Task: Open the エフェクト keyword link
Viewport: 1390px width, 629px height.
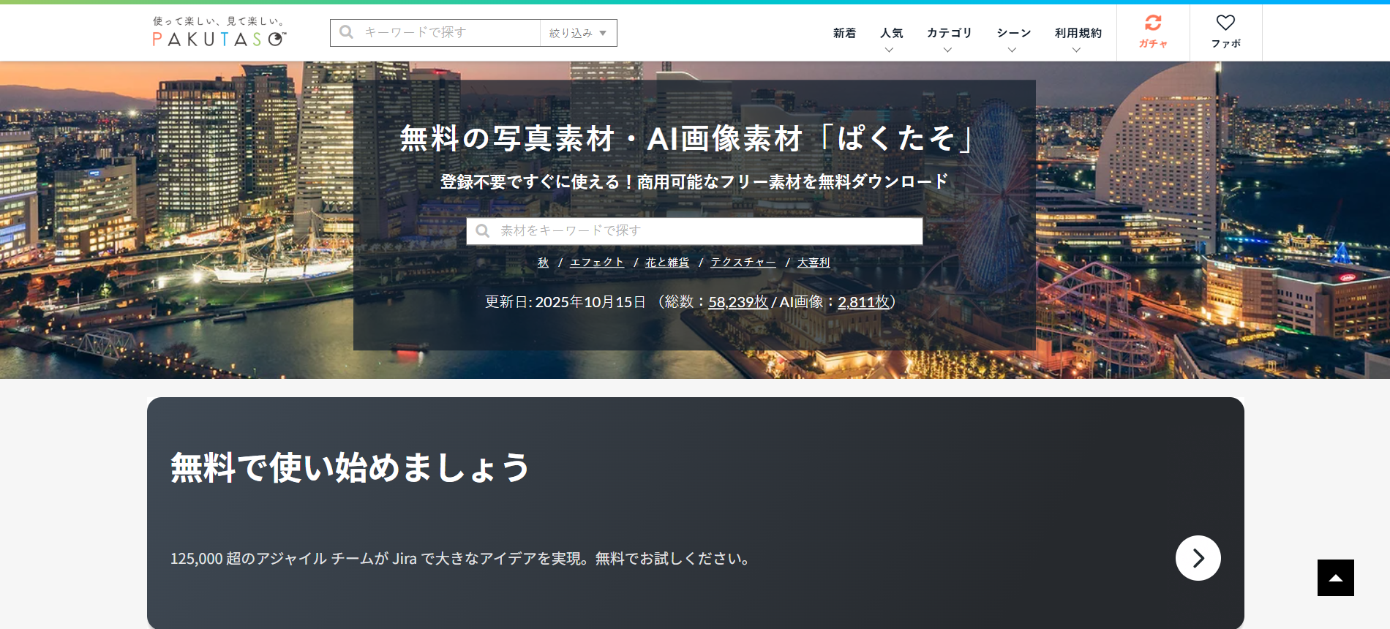Action: 597,263
